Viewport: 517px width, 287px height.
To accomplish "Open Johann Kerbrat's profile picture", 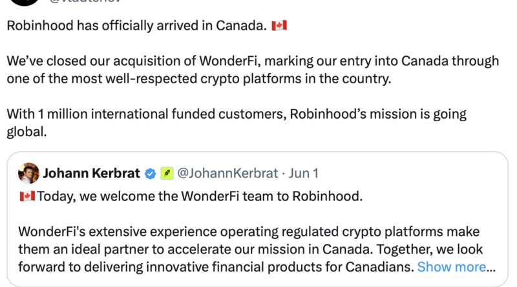I will [28, 173].
